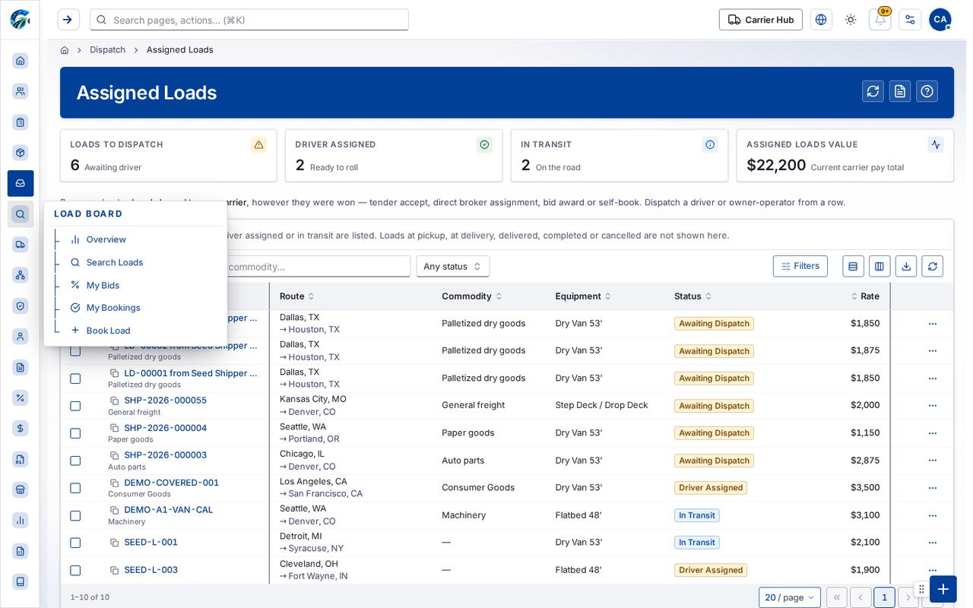
Task: Click the truck icon in left sidebar
Action: tap(21, 244)
